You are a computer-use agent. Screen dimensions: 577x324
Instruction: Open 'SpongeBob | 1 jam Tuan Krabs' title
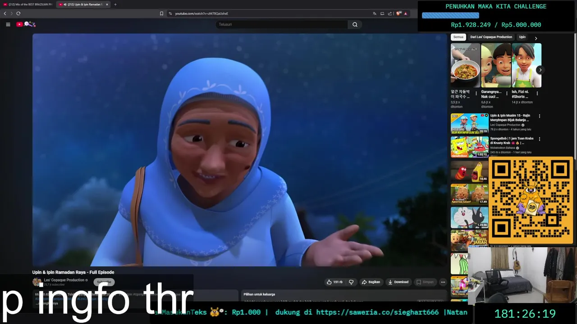tap(512, 141)
